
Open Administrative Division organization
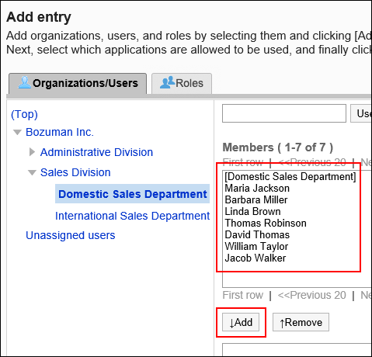[x=96, y=152]
